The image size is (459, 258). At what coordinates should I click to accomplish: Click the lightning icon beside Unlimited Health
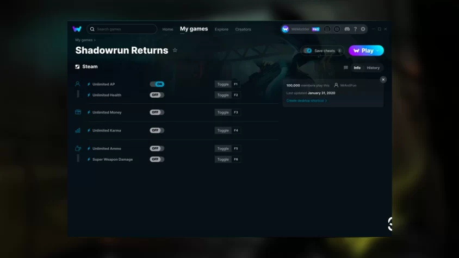(x=89, y=95)
